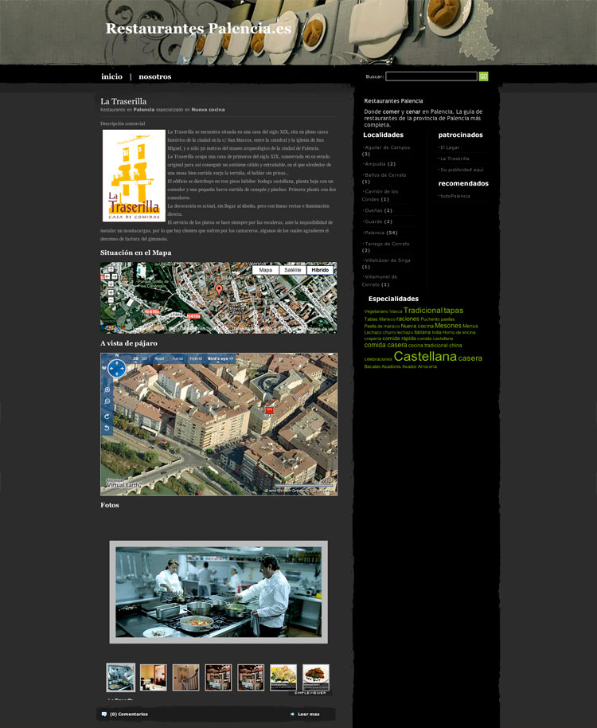Open Villamuriel de Cerrato locality link

380,280
